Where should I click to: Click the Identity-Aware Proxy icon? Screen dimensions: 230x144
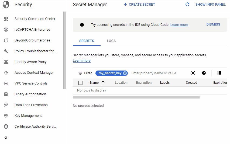tap(6, 62)
